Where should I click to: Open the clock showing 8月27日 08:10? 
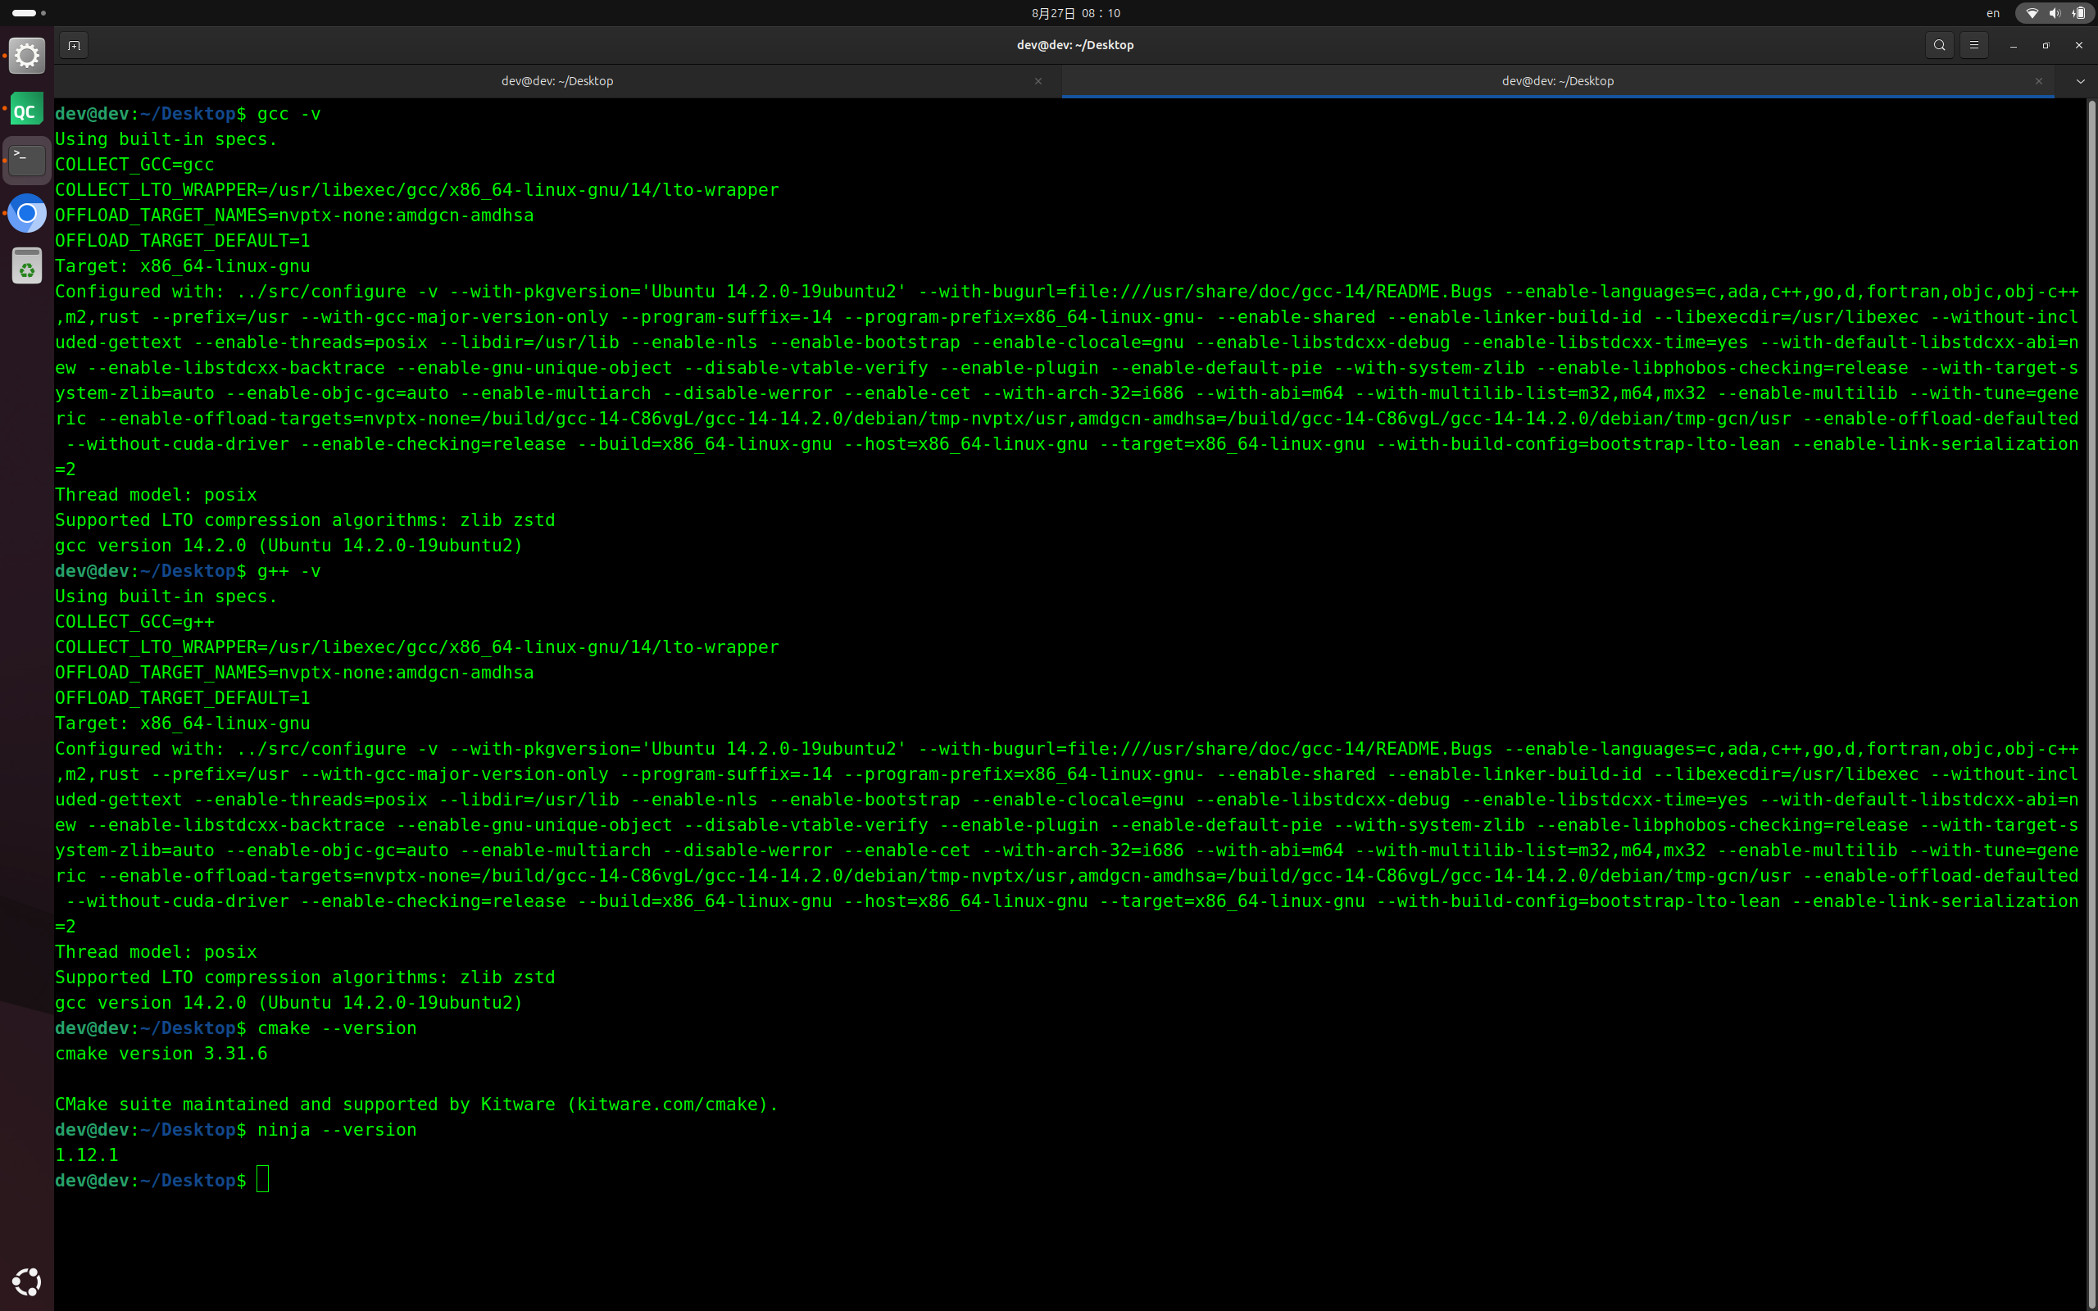[x=1075, y=13]
